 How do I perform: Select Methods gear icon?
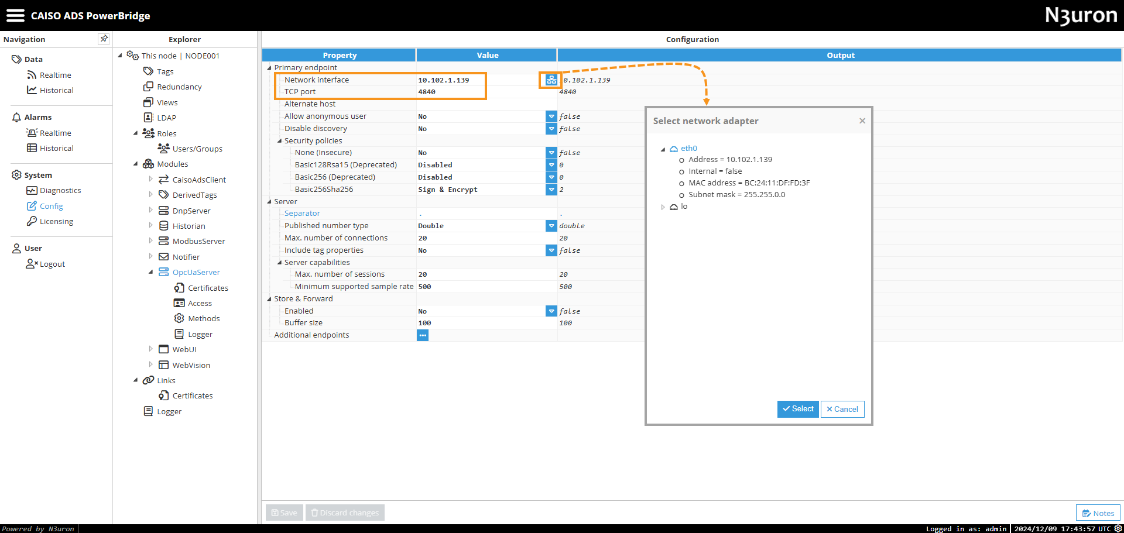tap(179, 318)
